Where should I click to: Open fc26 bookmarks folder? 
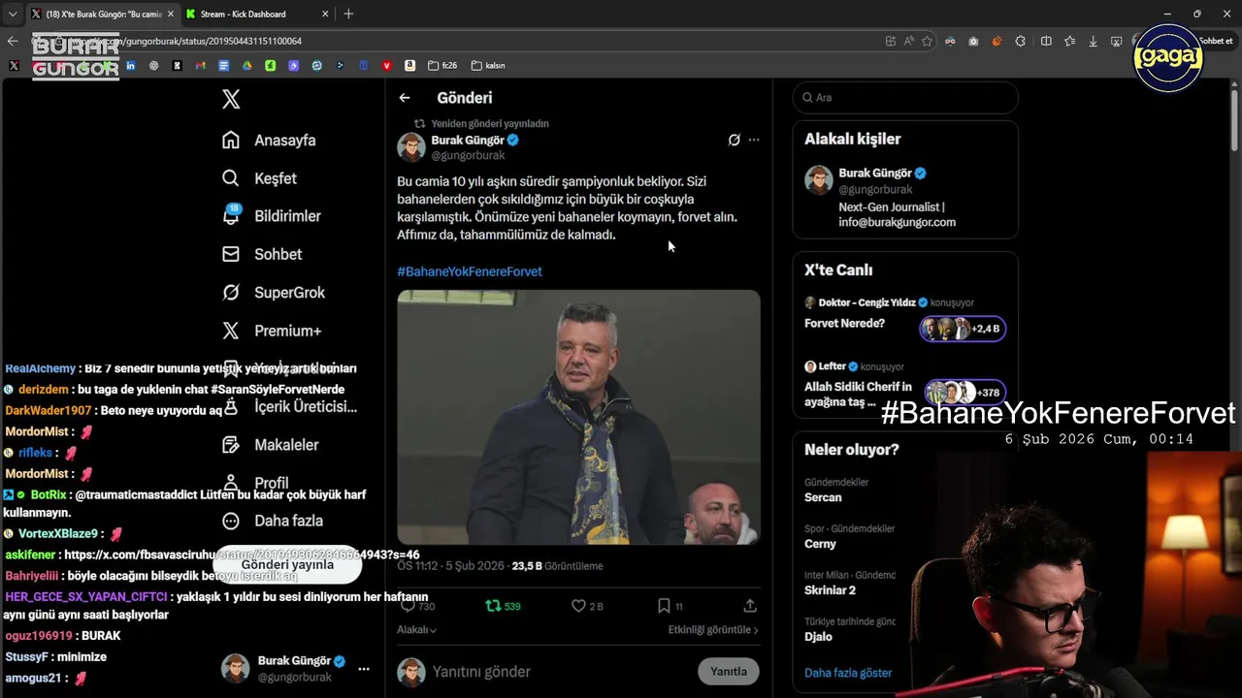click(x=441, y=66)
